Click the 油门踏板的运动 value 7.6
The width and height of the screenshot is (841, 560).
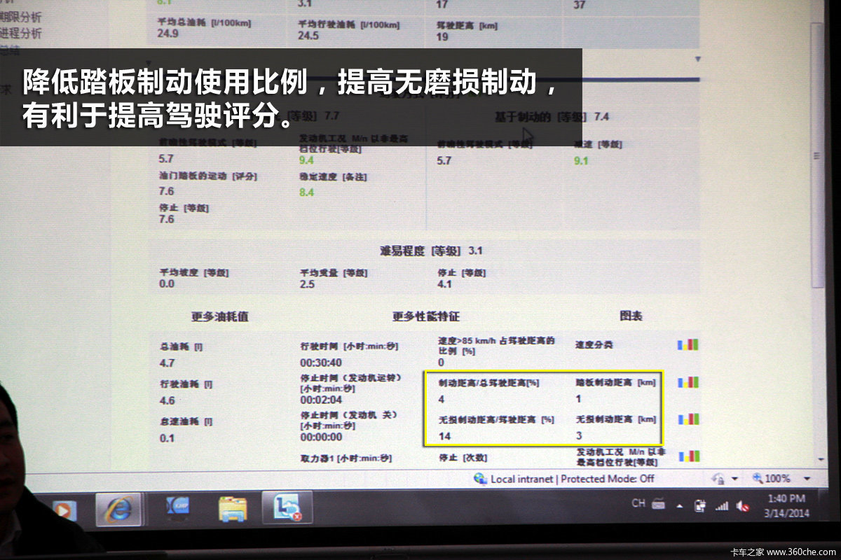pyautogui.click(x=166, y=191)
